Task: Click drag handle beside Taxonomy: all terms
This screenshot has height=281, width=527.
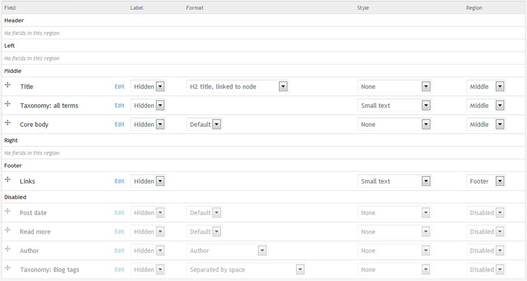Action: tap(8, 104)
